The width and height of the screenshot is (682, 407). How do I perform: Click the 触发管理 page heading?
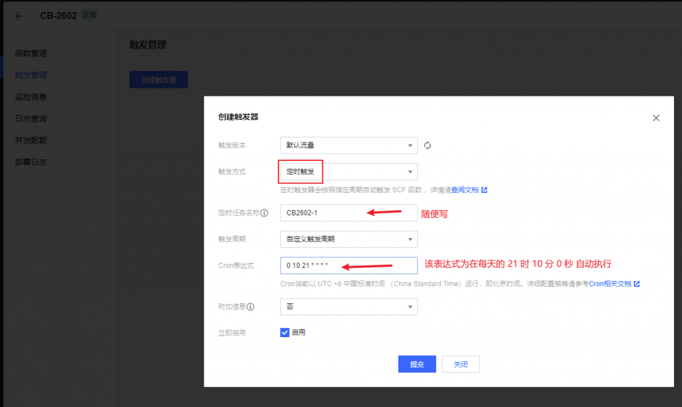[148, 45]
